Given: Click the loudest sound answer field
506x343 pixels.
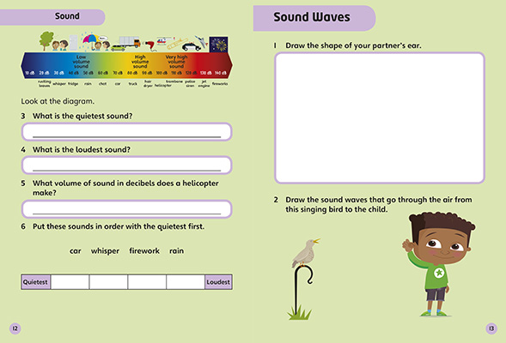Looking at the screenshot, I should tap(126, 165).
